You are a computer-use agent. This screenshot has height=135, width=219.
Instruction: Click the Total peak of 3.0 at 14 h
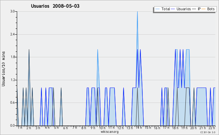138,12
